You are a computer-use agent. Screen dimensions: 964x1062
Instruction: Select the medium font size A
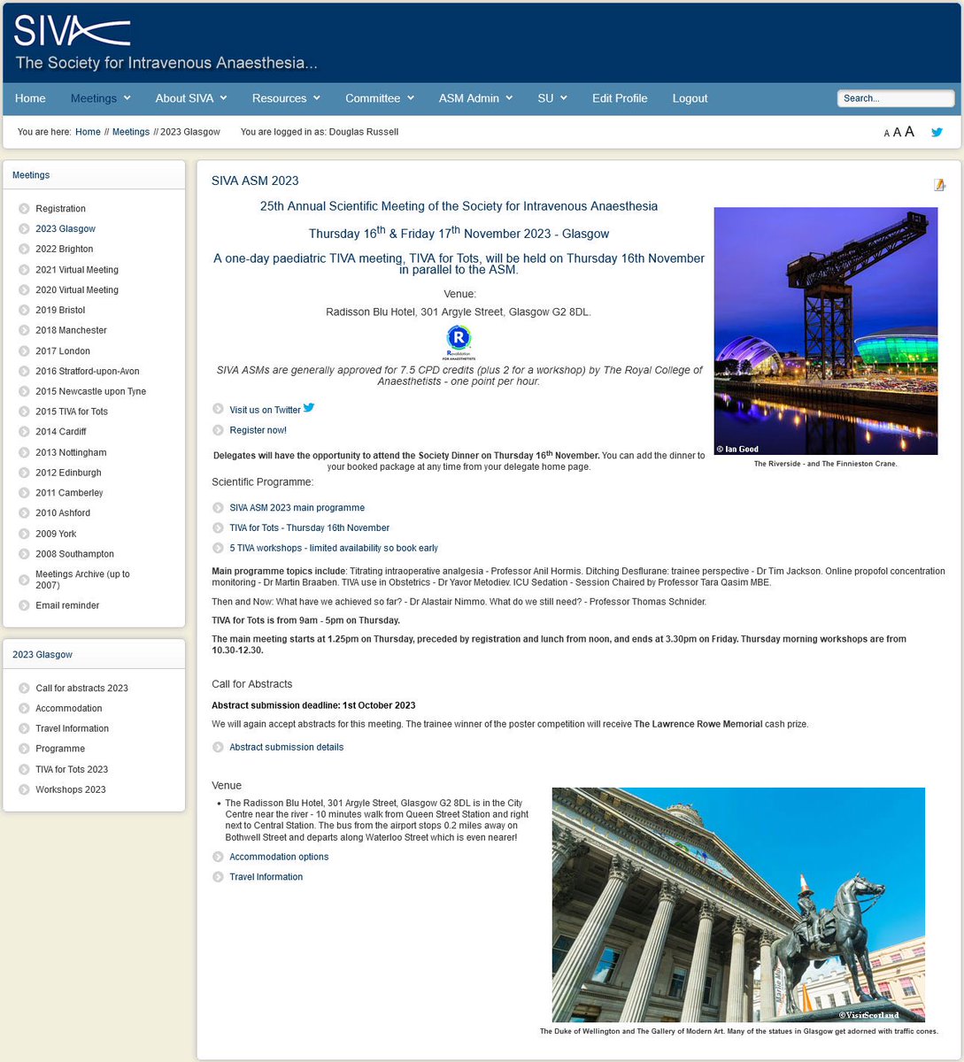coord(897,133)
